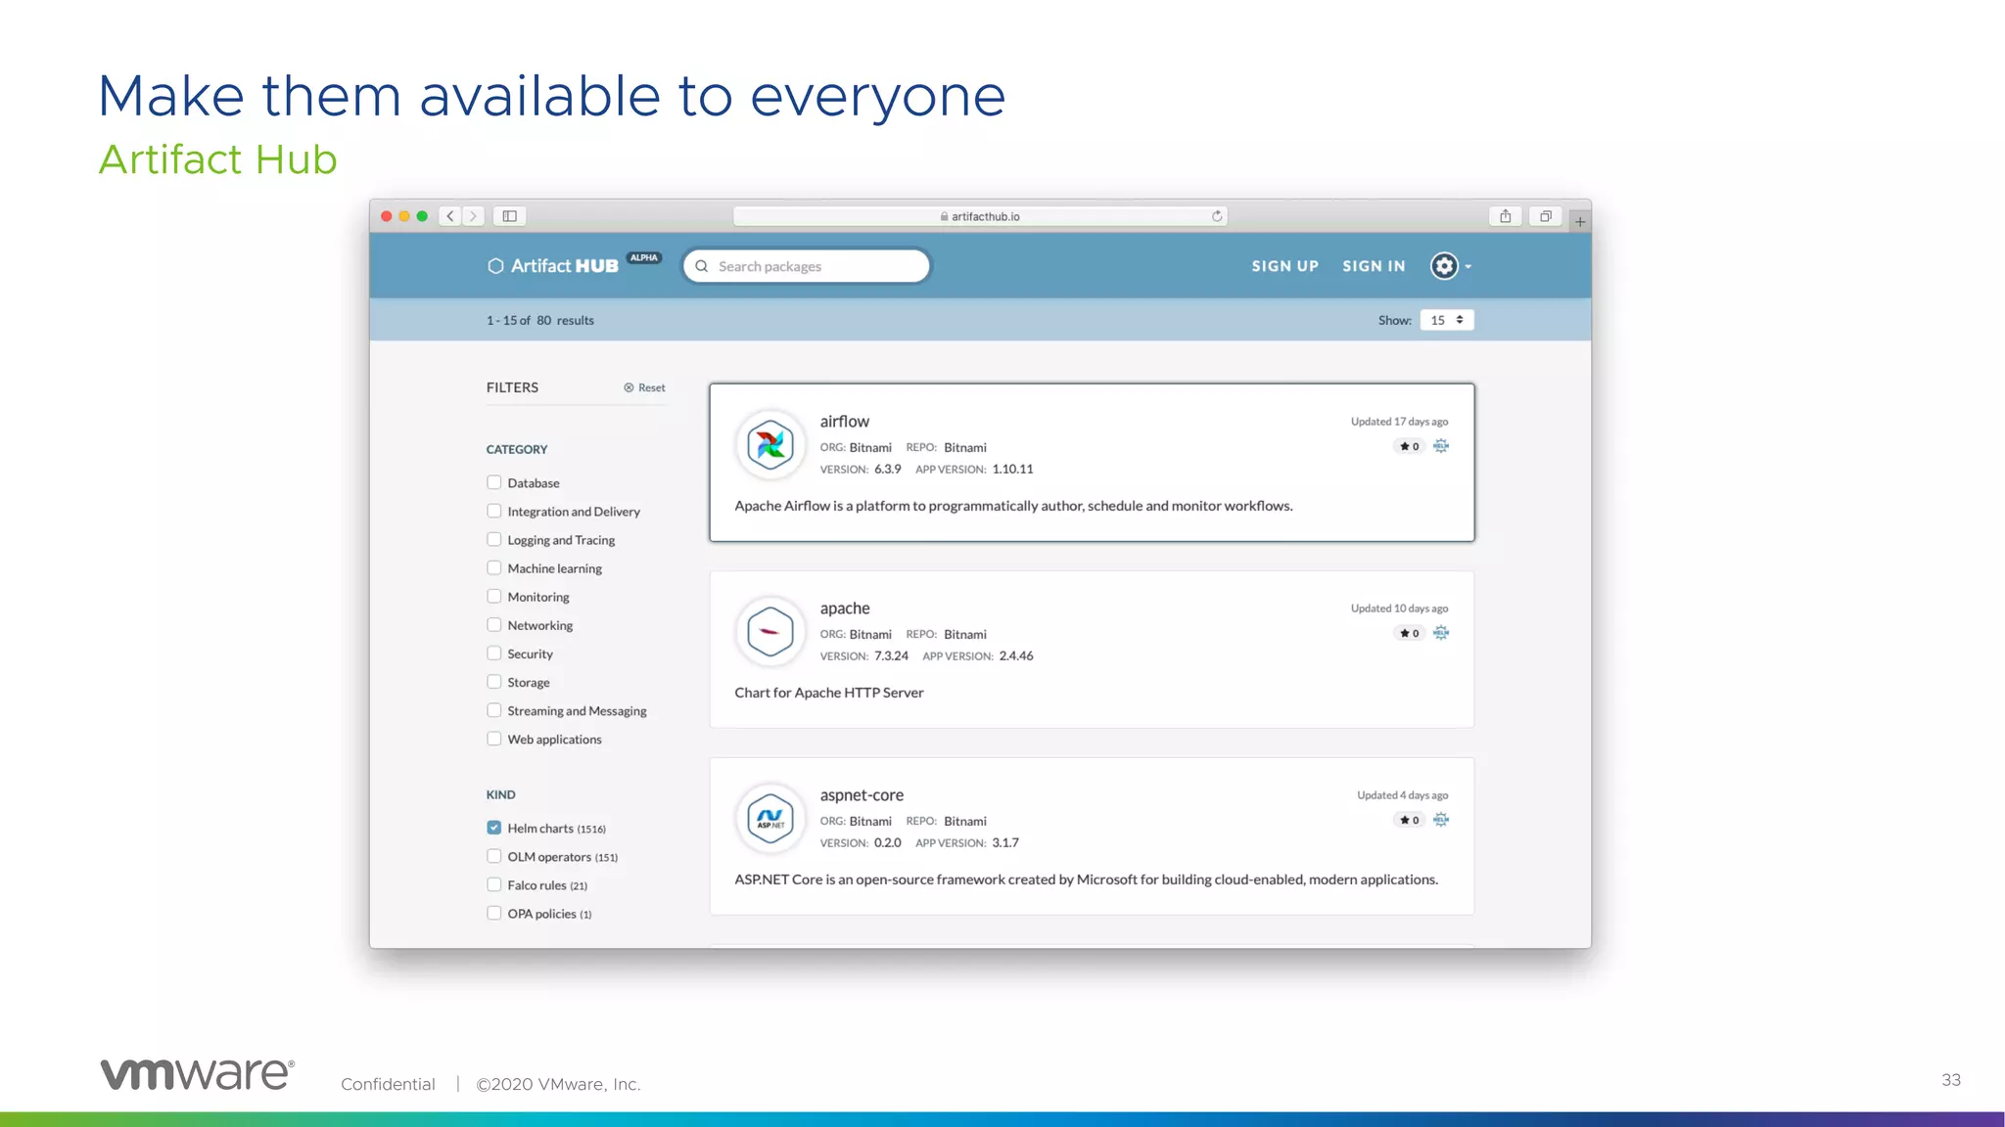Click 'Updated 17 days ago' text
2005x1127 pixels.
tap(1399, 422)
